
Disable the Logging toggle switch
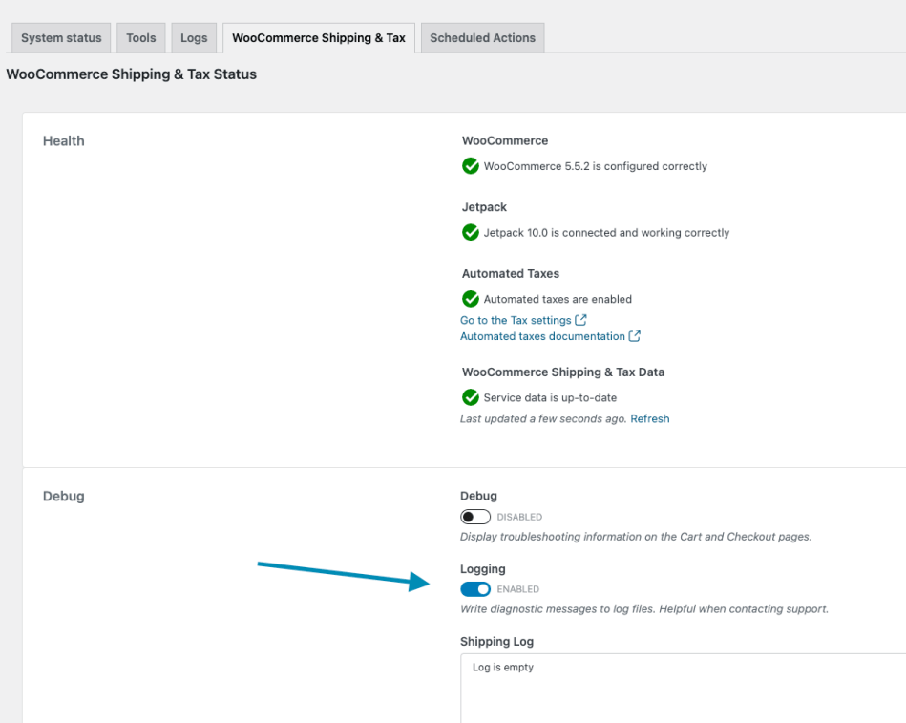click(475, 589)
